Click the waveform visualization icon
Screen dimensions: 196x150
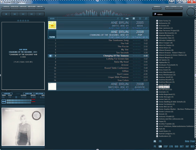(x=4, y=102)
